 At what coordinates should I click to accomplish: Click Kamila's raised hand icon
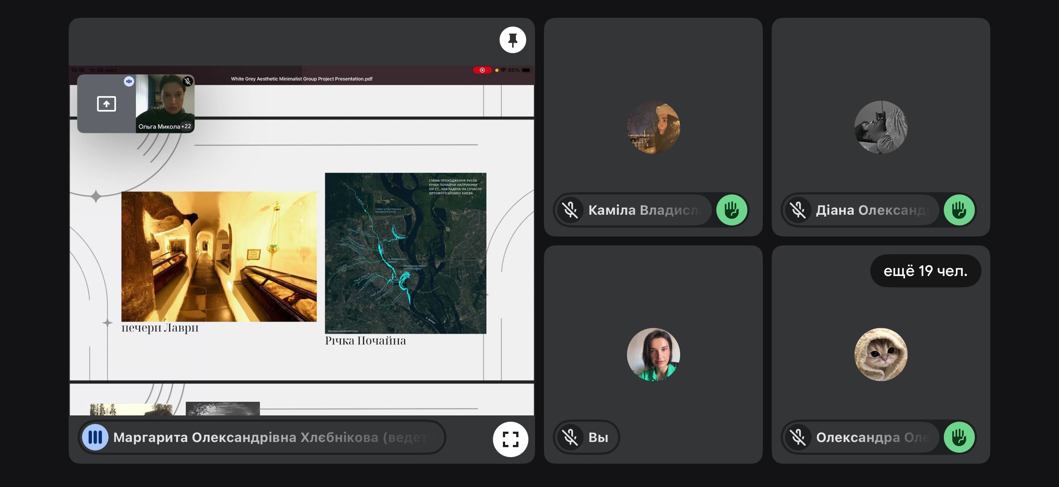coord(731,210)
